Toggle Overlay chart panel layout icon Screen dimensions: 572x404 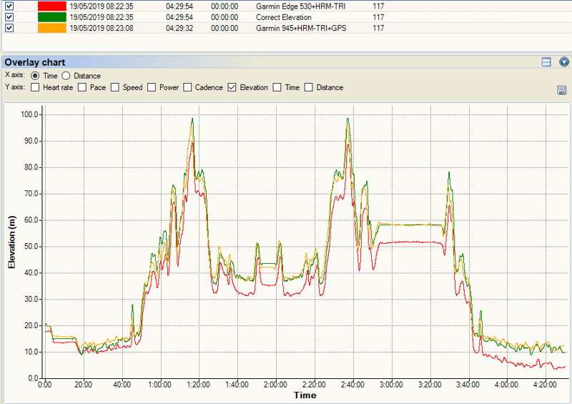tap(546, 62)
